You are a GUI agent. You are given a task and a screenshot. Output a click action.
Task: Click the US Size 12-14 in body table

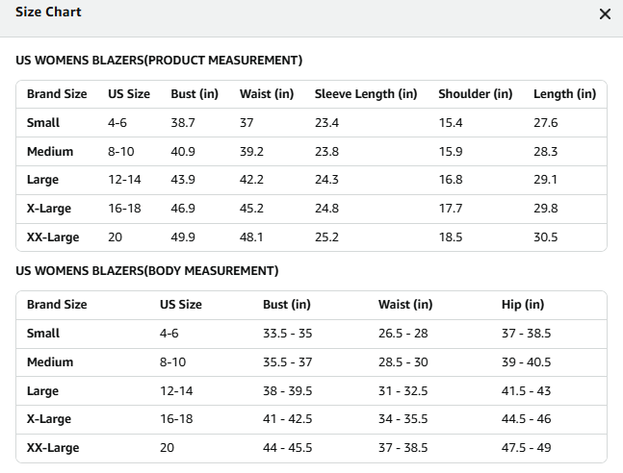(x=176, y=391)
